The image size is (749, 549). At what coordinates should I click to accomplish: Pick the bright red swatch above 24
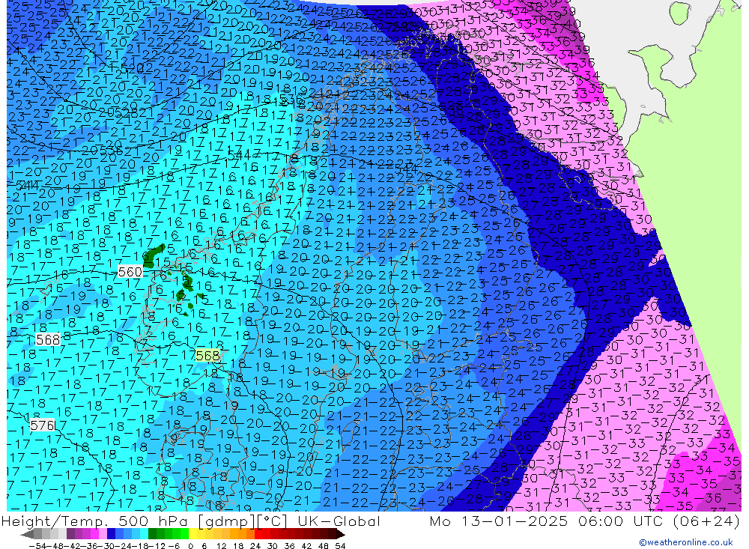click(258, 535)
